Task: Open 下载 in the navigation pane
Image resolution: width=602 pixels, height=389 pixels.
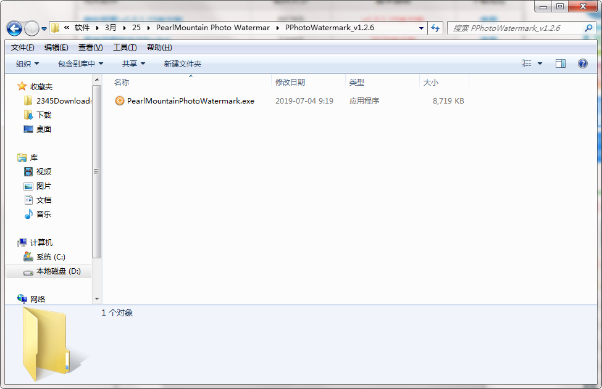Action: tap(44, 115)
